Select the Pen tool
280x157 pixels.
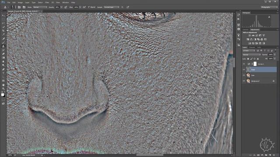click(x=3, y=69)
